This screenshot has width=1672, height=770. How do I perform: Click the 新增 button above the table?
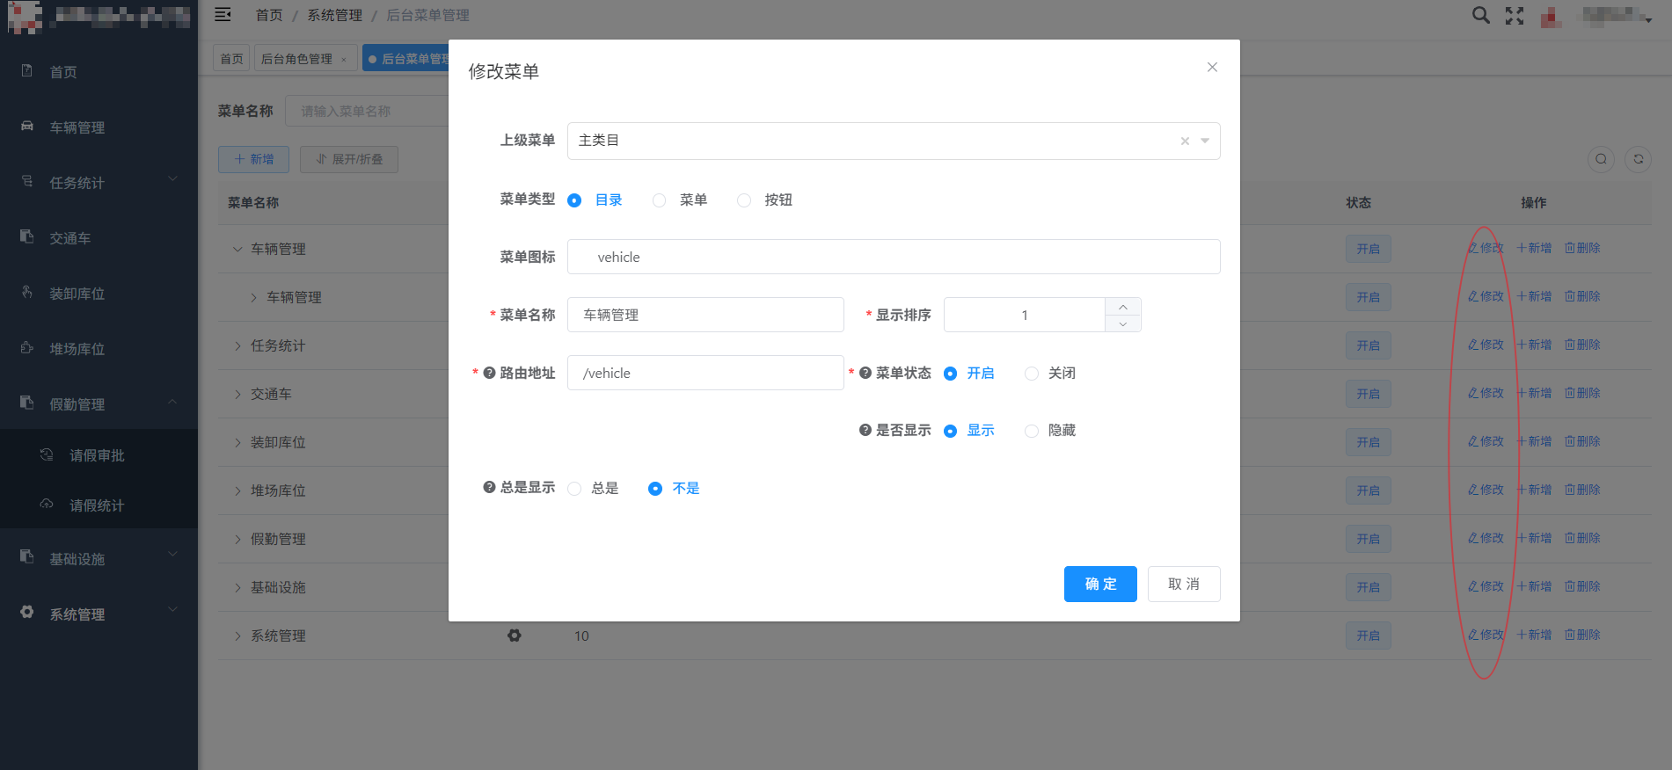pos(254,159)
